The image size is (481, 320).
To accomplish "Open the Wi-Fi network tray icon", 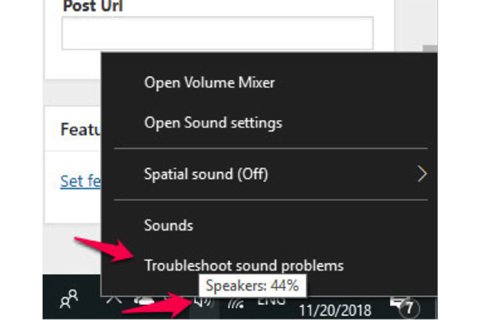I will pos(236,302).
